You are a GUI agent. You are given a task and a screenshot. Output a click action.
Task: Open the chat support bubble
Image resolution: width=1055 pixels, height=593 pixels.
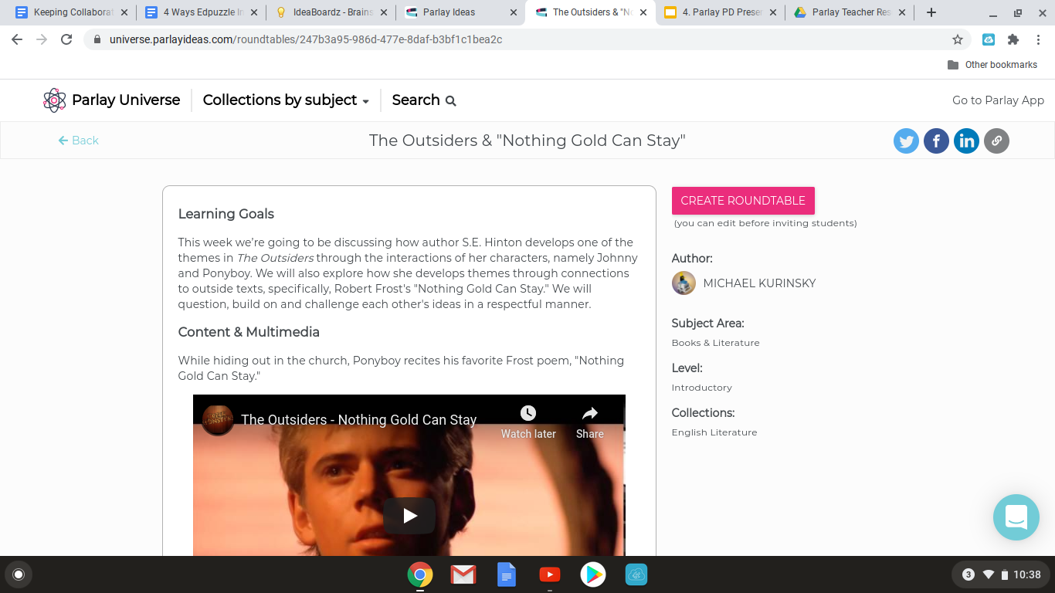[1016, 517]
